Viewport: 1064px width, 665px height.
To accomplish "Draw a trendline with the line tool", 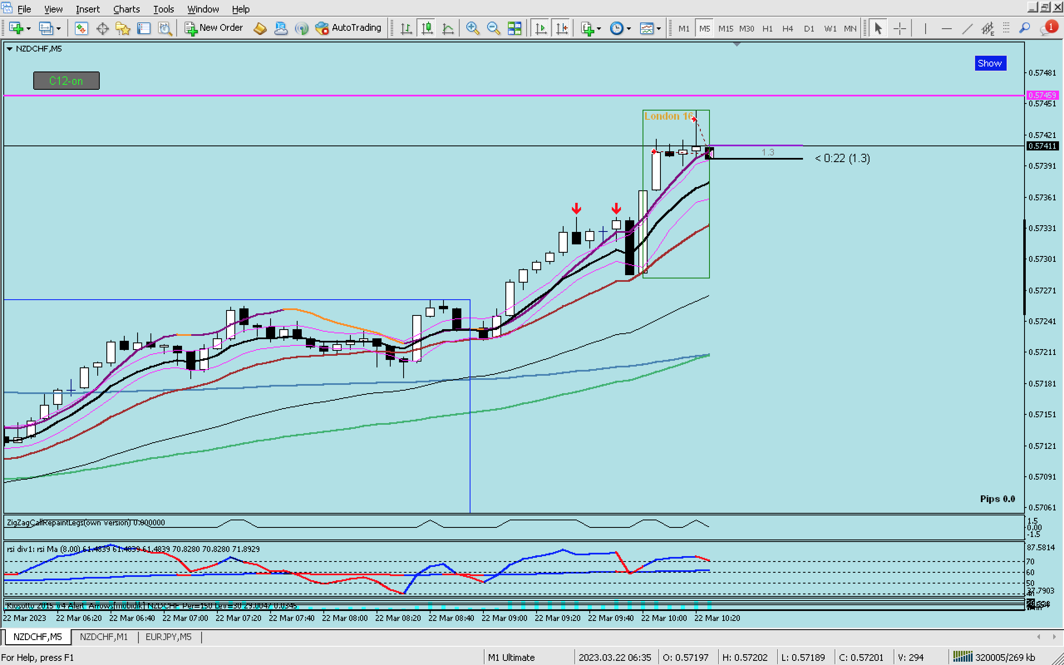I will (967, 29).
